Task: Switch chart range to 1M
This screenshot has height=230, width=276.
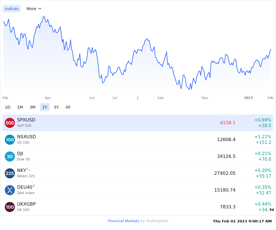Action: [20, 107]
